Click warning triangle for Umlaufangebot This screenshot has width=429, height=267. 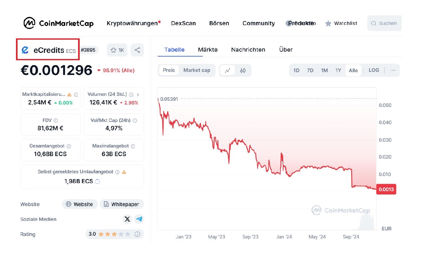[x=124, y=172]
